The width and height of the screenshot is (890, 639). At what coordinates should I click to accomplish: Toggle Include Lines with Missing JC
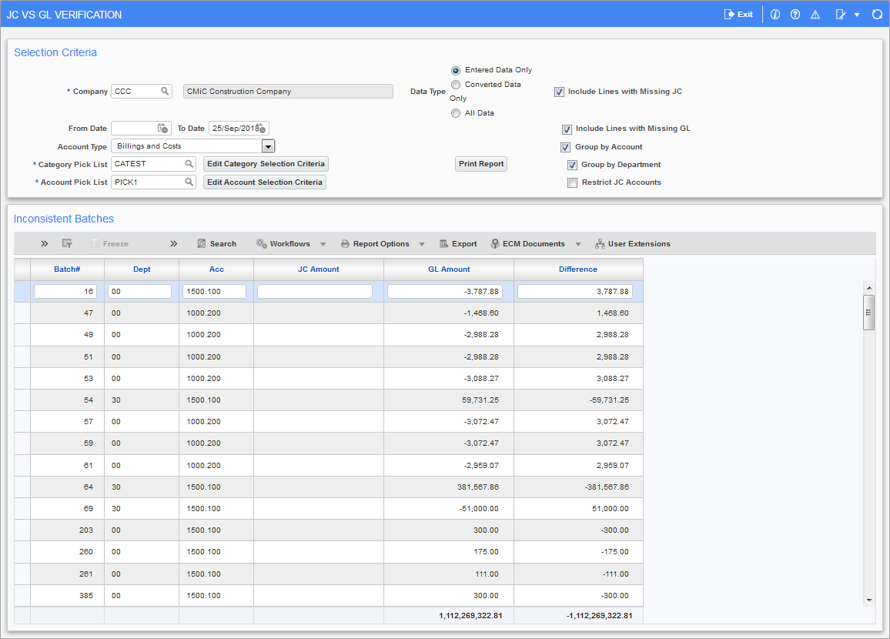[559, 92]
